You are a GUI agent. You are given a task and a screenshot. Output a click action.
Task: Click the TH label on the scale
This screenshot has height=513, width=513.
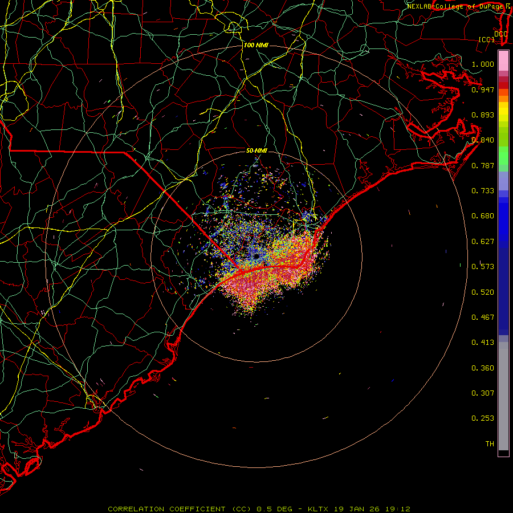(490, 444)
